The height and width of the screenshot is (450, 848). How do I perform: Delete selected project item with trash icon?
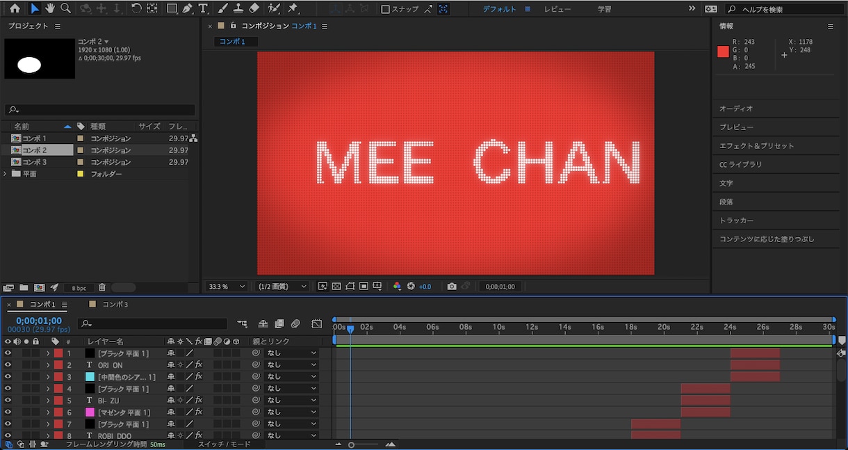point(102,287)
